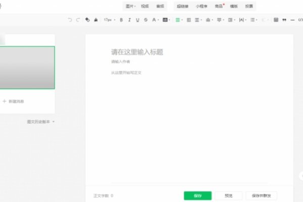Click the 正文字数 0 word count
Image resolution: width=303 pixels, height=202 pixels.
click(103, 196)
